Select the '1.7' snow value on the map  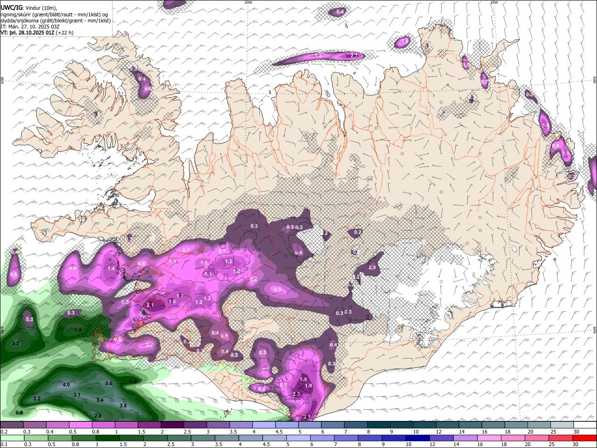[180, 296]
